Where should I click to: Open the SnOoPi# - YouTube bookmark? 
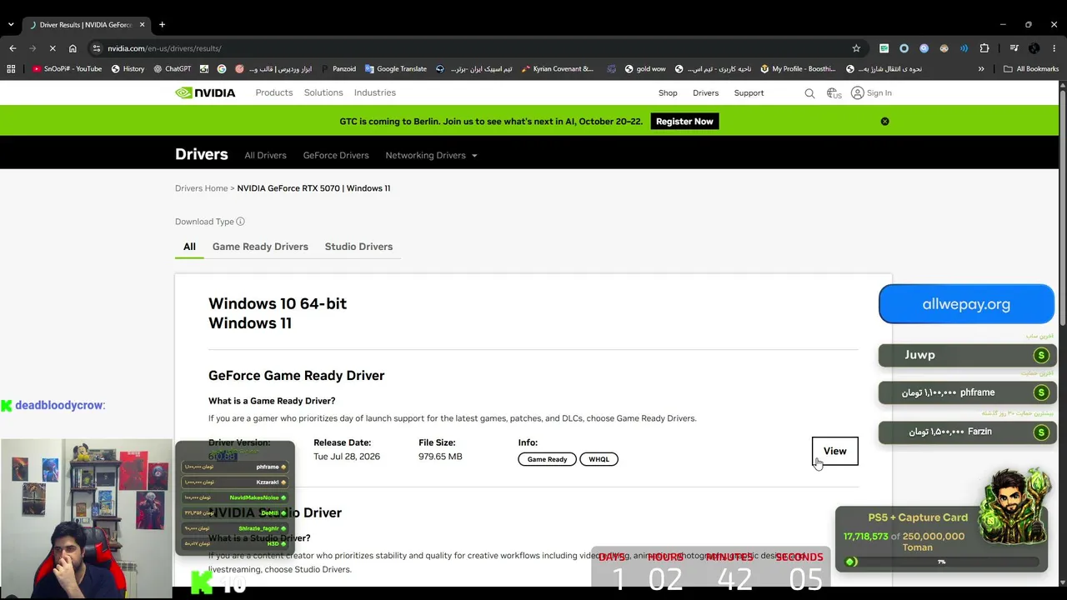(67, 69)
